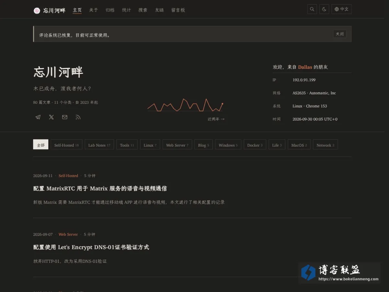Click MatrixRTC post summary text

coord(129,202)
